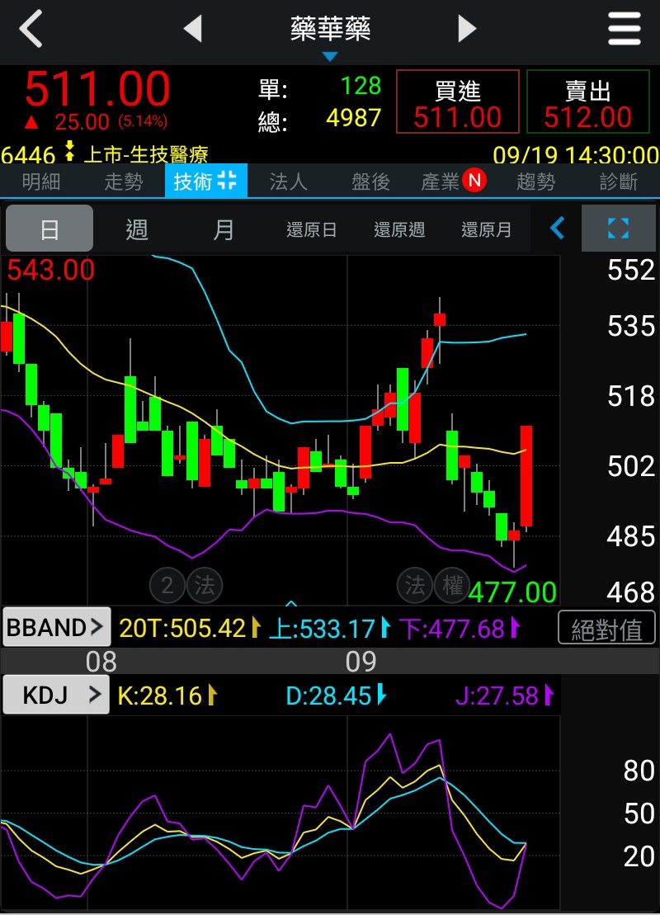Image resolution: width=660 pixels, height=915 pixels.
Task: Open the 盤後 tab
Action: (370, 182)
